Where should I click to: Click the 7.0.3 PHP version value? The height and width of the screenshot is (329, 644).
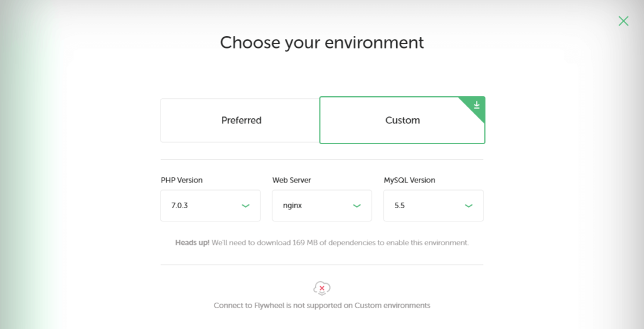[179, 206]
